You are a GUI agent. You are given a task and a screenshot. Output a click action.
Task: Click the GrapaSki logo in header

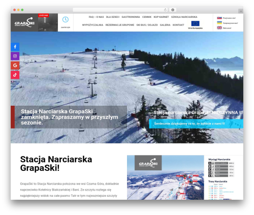pyautogui.click(x=24, y=22)
